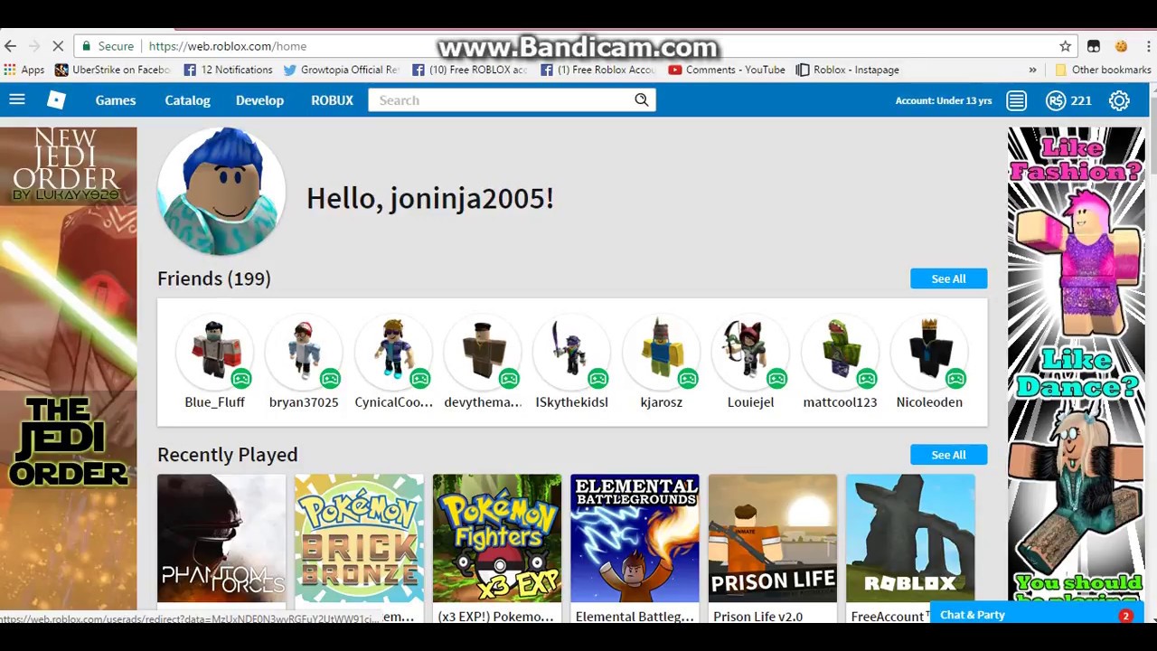Open the Chat & Party bar

click(x=1036, y=615)
